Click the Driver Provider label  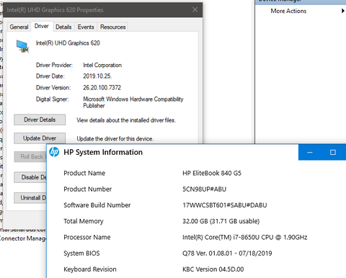coord(54,65)
